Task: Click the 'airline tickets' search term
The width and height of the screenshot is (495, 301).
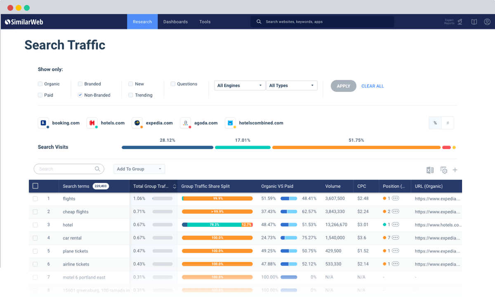Action: pyautogui.click(x=76, y=264)
